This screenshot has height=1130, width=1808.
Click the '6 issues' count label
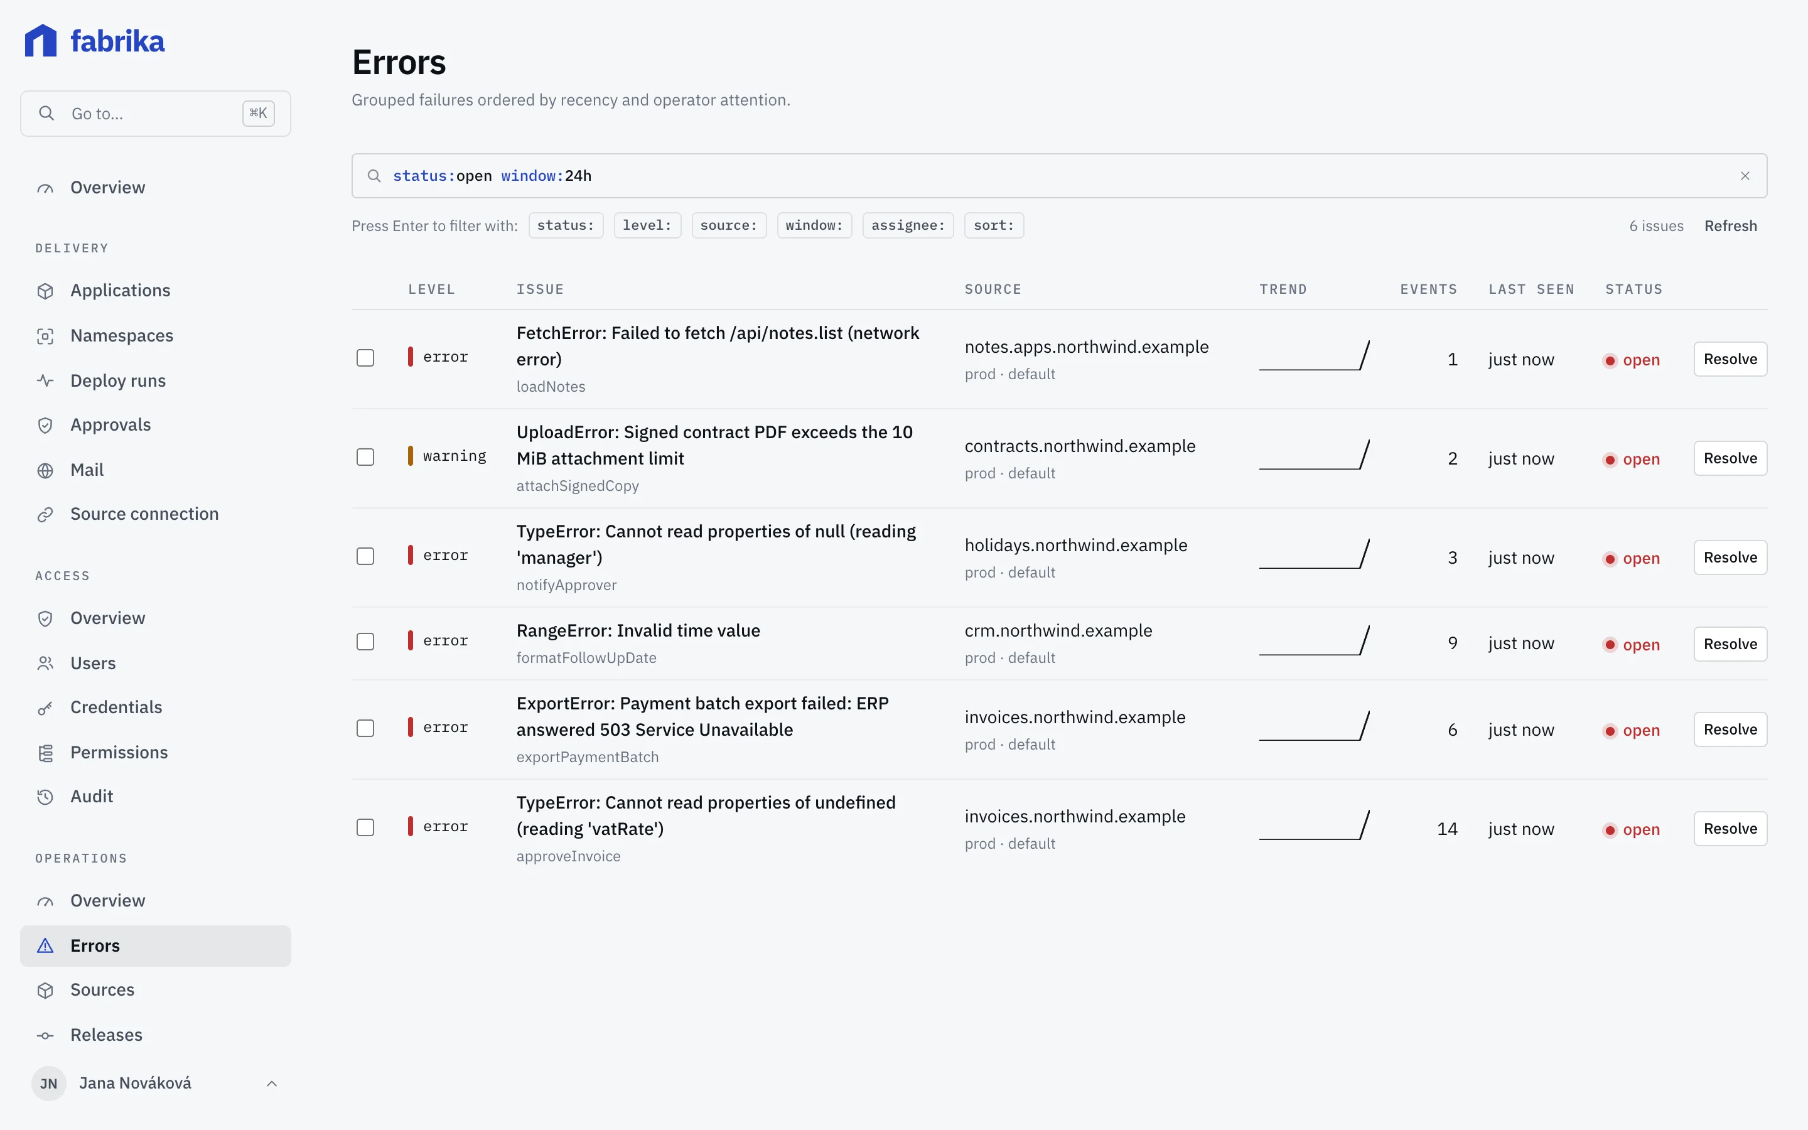click(1656, 226)
